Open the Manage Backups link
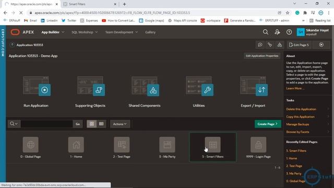This screenshot has height=188, width=334. click(x=297, y=124)
